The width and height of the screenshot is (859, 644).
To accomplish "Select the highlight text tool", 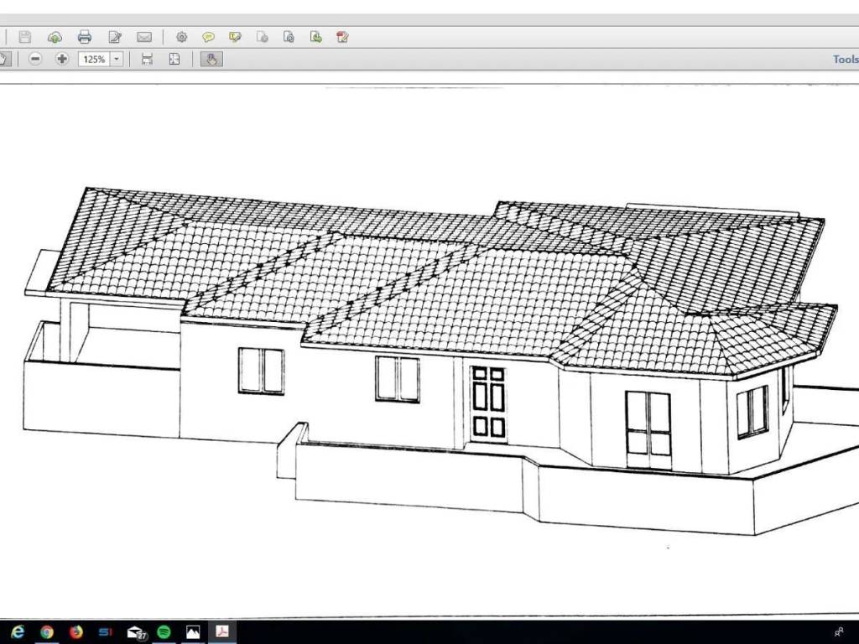I will [x=235, y=37].
